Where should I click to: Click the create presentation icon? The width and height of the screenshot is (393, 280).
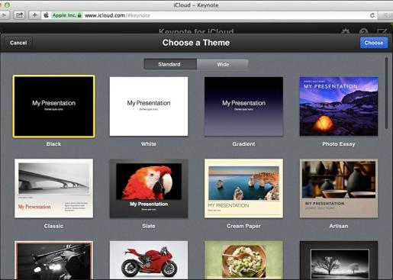pos(382,32)
